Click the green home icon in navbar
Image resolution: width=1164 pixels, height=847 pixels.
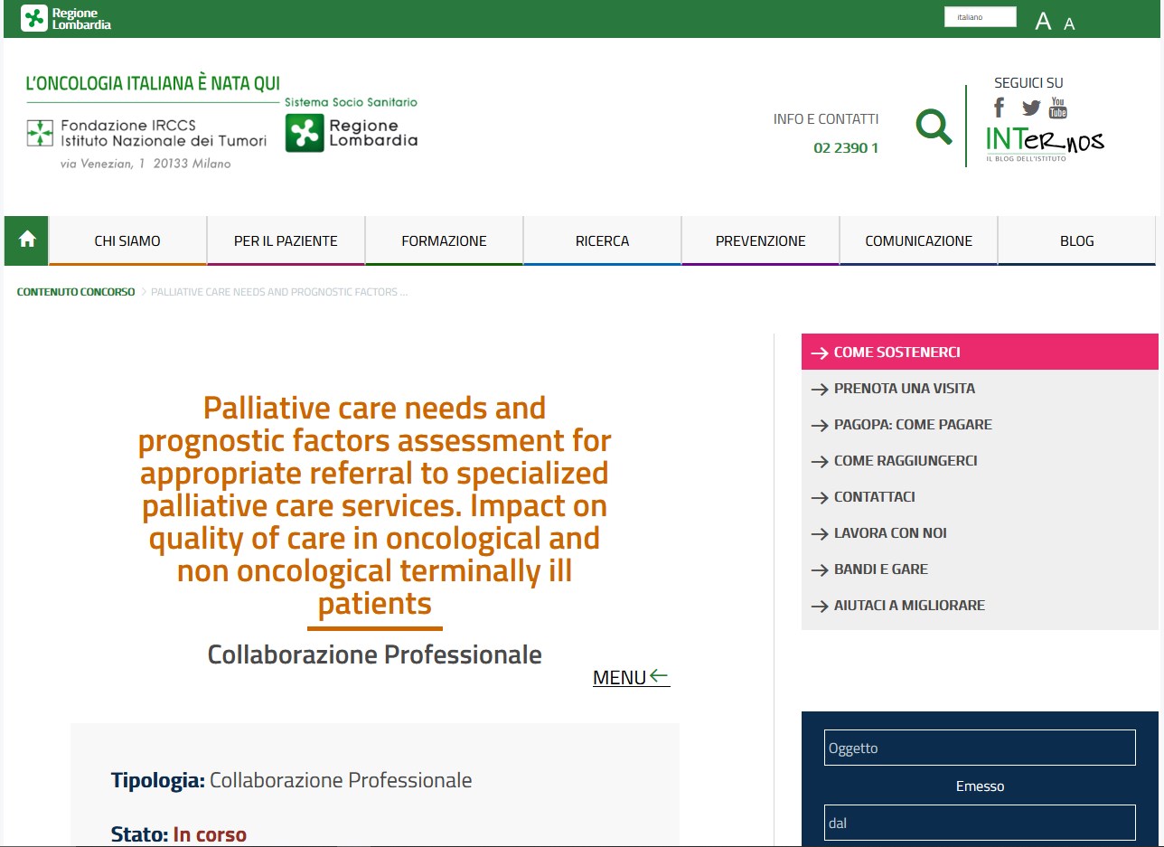tap(27, 240)
